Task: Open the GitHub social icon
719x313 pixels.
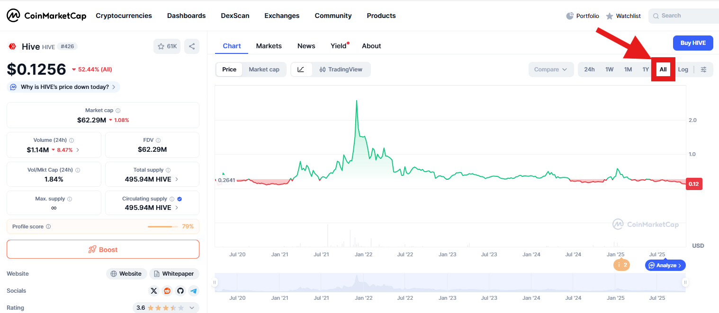Action: (180, 291)
